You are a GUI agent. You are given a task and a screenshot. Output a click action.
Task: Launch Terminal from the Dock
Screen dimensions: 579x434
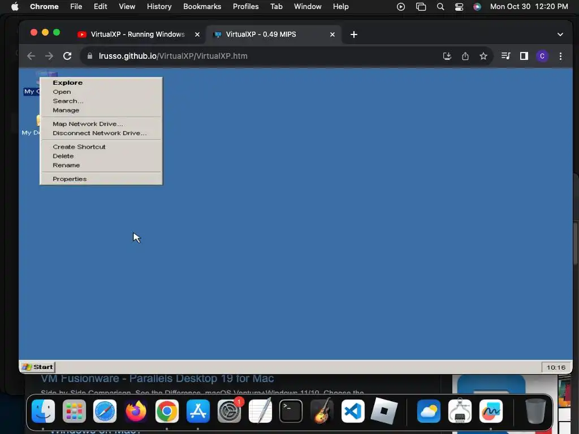(x=291, y=411)
